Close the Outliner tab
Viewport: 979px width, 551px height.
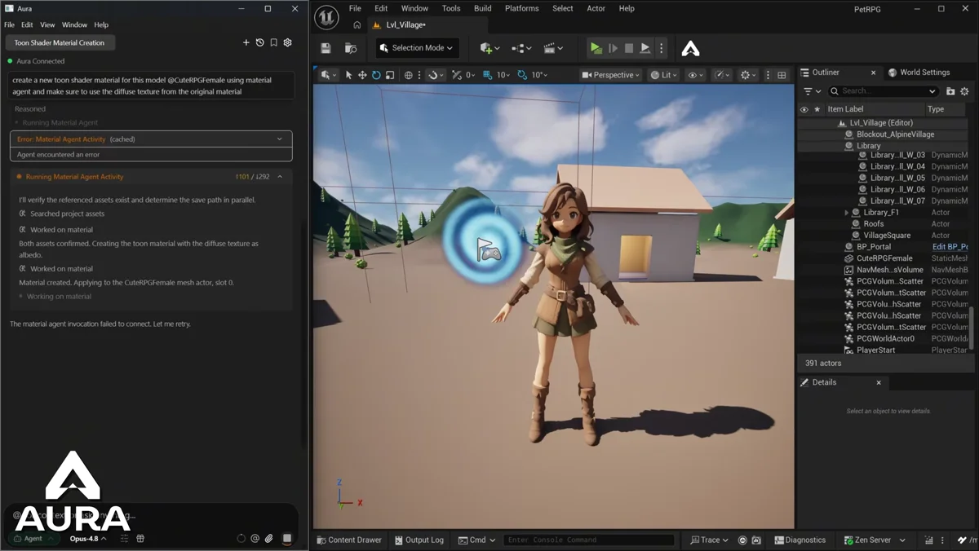coord(873,73)
